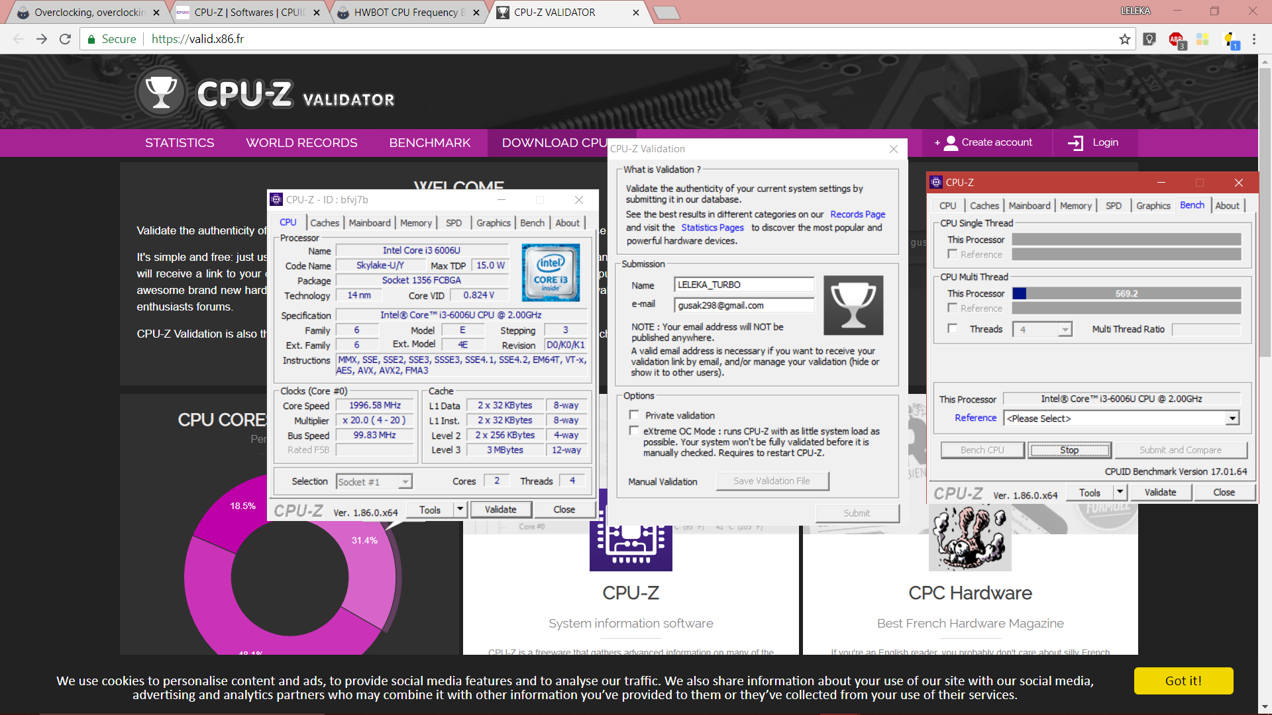This screenshot has width=1272, height=715.
Task: Open Chrome's three-dot menu
Action: (x=1254, y=39)
